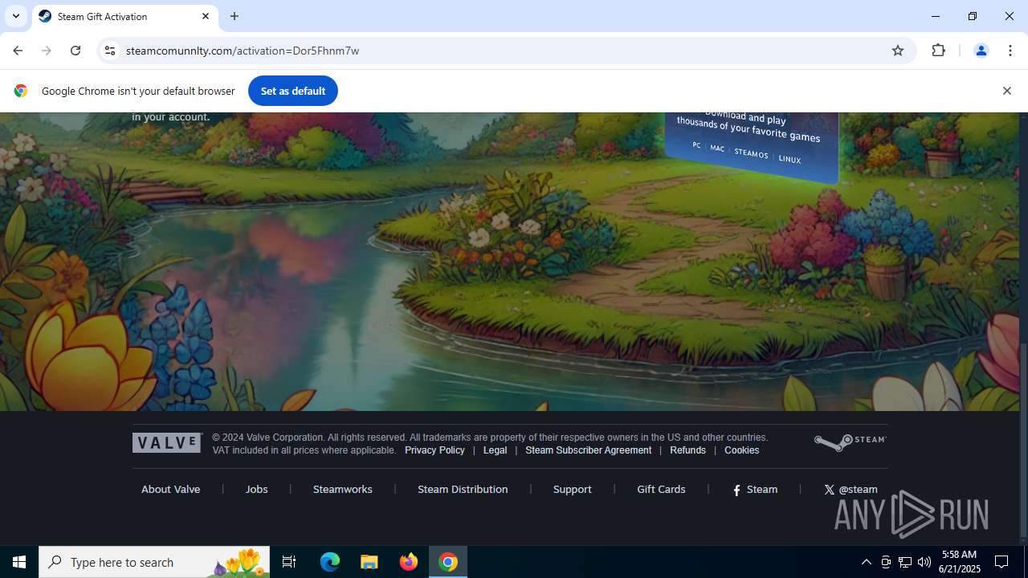The height and width of the screenshot is (578, 1028).
Task: Open the X @steam link
Action: (x=851, y=489)
